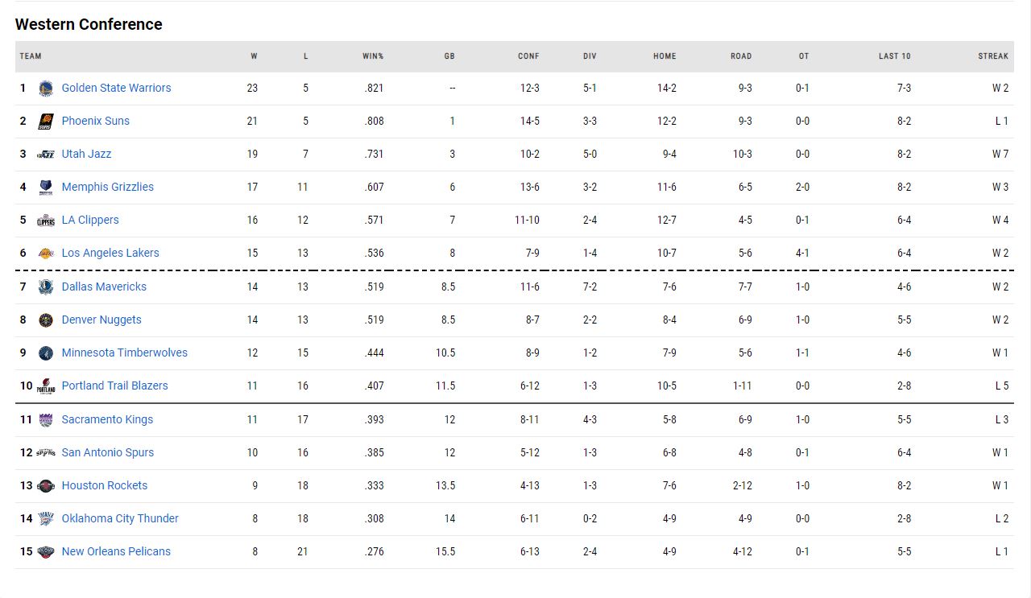
Task: Click the Dallas Mavericks logo icon
Action: [x=46, y=287]
